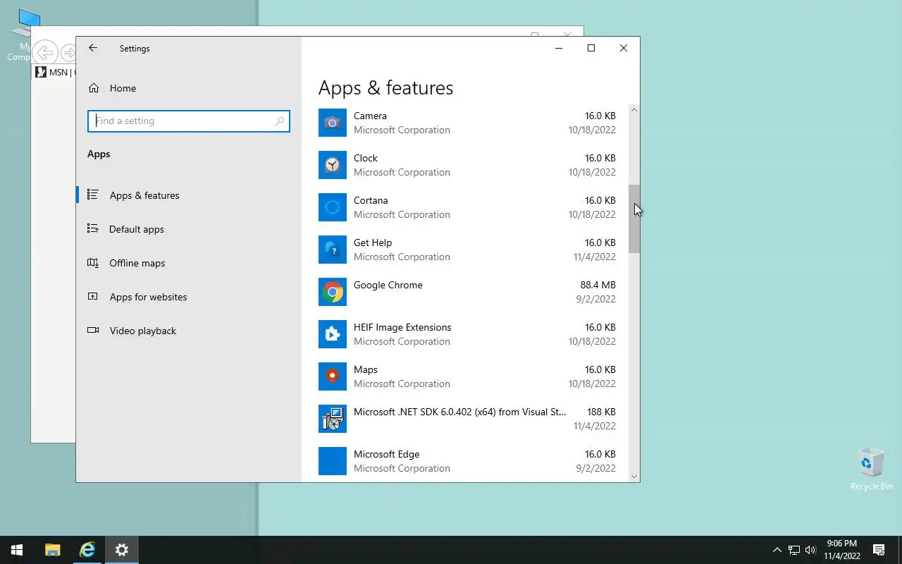The width and height of the screenshot is (902, 564).
Task: Click the Home icon in sidebar
Action: pyautogui.click(x=94, y=88)
